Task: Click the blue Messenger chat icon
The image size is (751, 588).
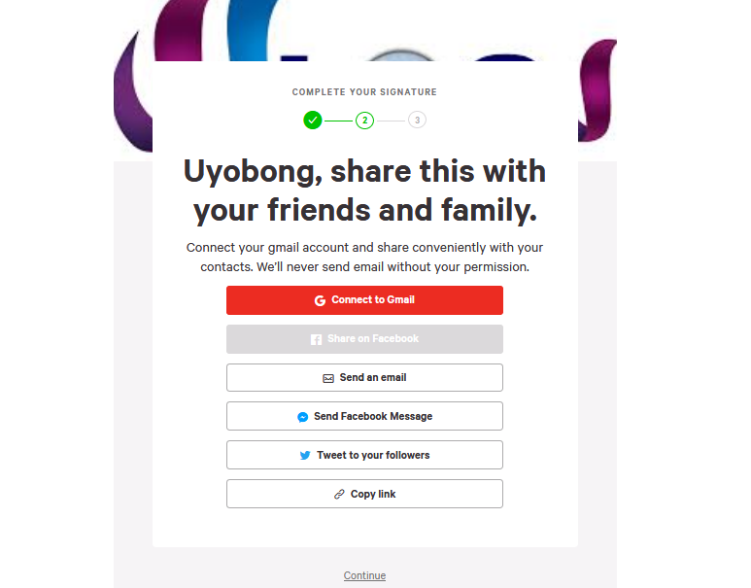Action: (x=303, y=417)
